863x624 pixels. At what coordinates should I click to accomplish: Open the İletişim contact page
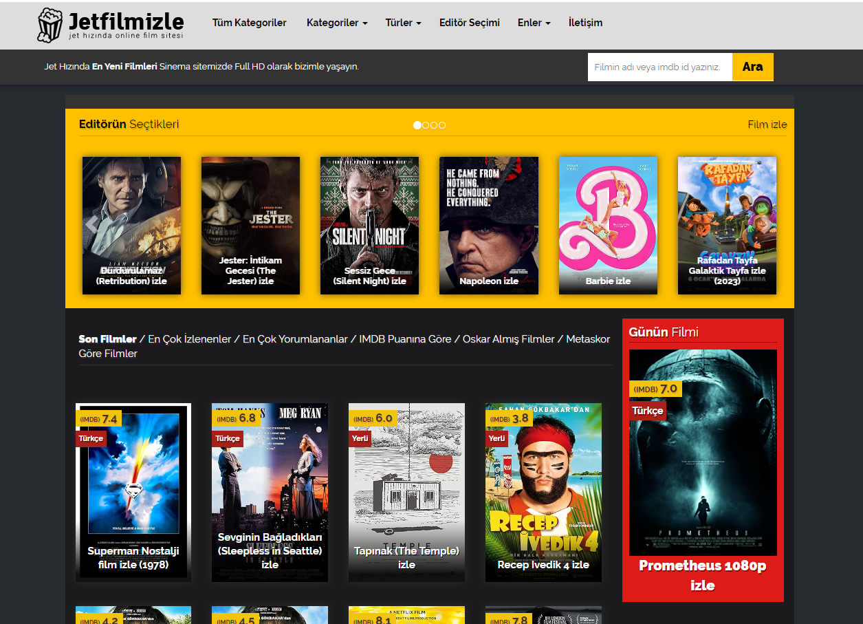tap(585, 23)
